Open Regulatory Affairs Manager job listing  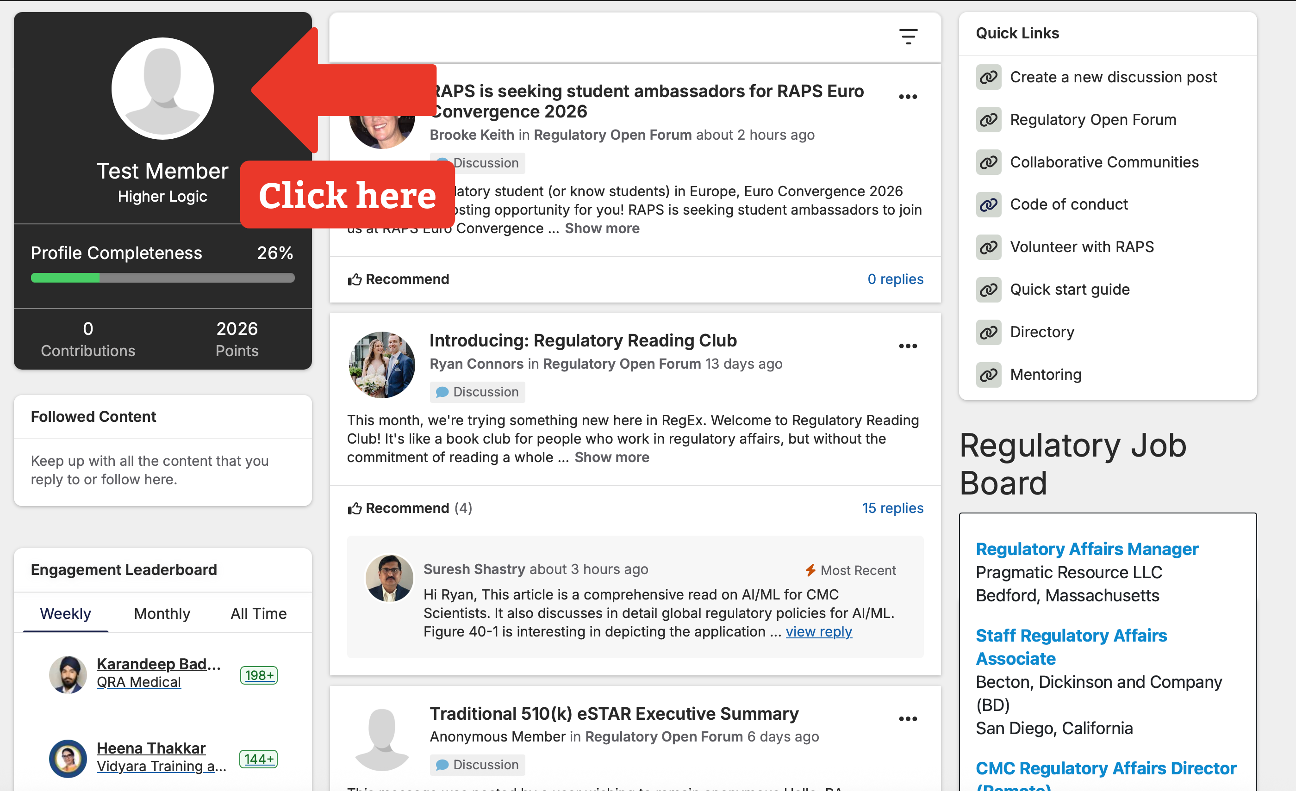click(1087, 549)
